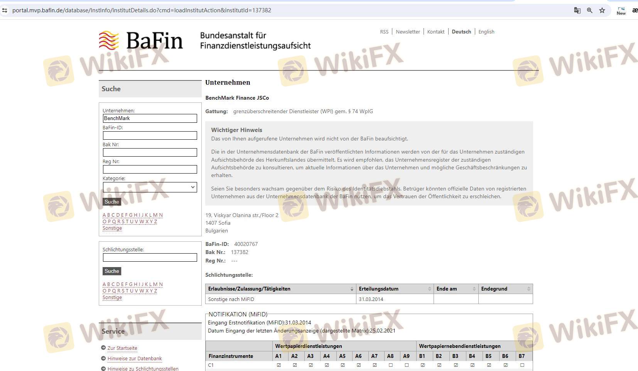This screenshot has height=371, width=638.
Task: Click the New tab icon in browser toolbar
Action: click(x=621, y=10)
